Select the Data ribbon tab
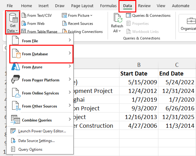This screenshot has width=196, height=156. click(127, 6)
